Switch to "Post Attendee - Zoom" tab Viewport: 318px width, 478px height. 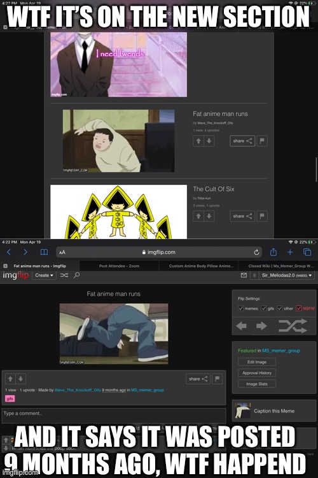click(x=120, y=266)
